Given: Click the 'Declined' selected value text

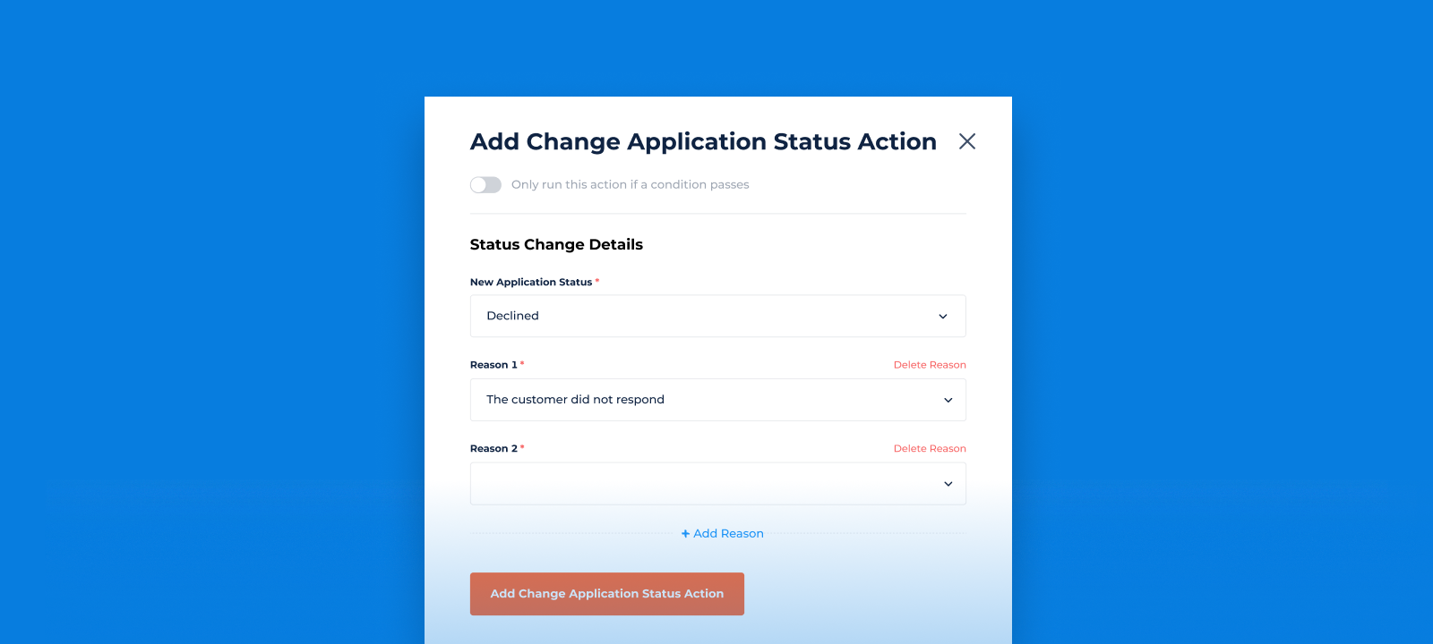Looking at the screenshot, I should point(512,316).
